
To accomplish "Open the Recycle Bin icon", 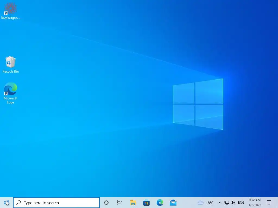I will coord(11,64).
